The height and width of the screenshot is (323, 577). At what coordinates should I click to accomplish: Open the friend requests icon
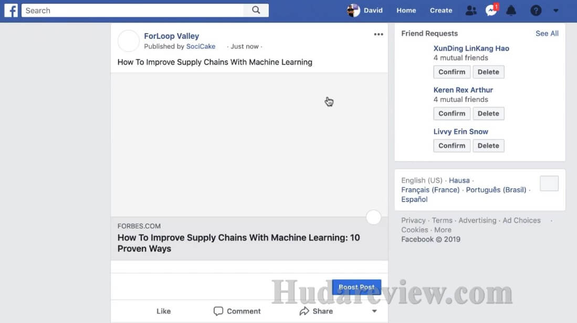(x=470, y=11)
